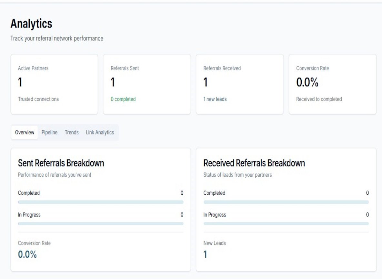Click the In Progress bar under Sent Referrals
Image resolution: width=382 pixels, height=279 pixels.
(x=101, y=223)
